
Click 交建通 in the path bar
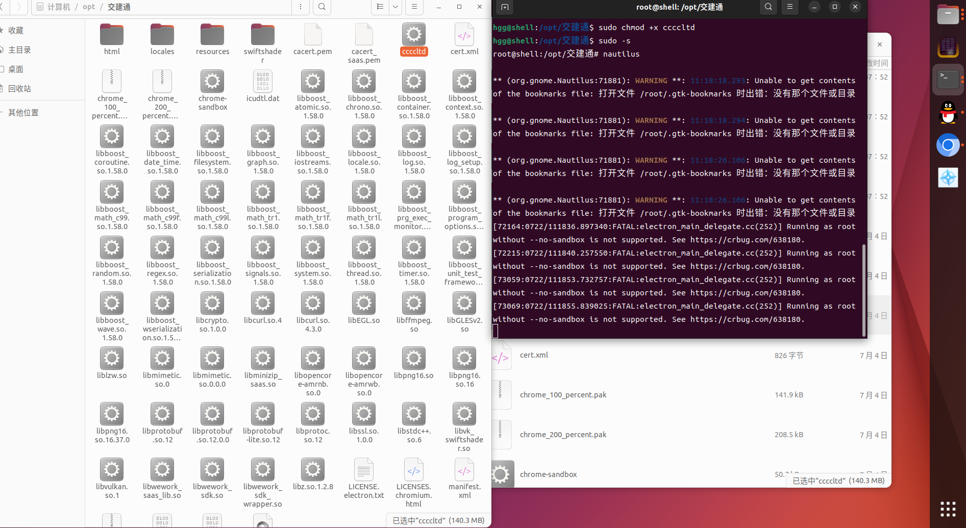click(119, 7)
